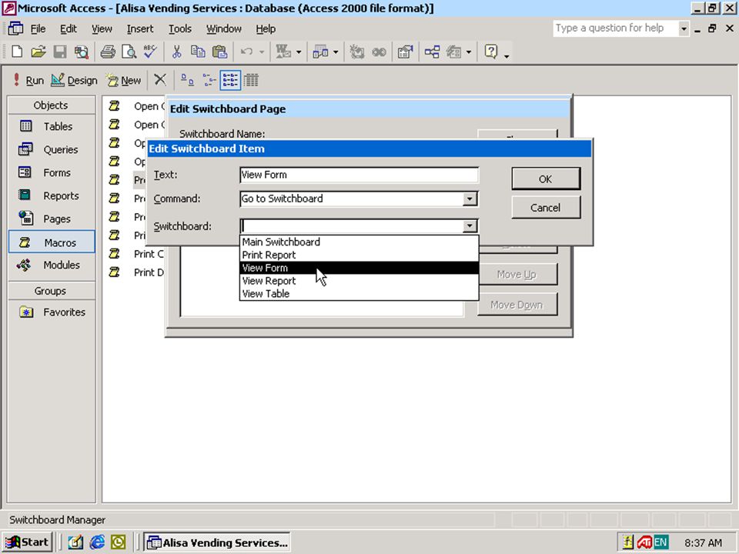739x554 pixels.
Task: Choose View Table from the list
Action: point(359,293)
